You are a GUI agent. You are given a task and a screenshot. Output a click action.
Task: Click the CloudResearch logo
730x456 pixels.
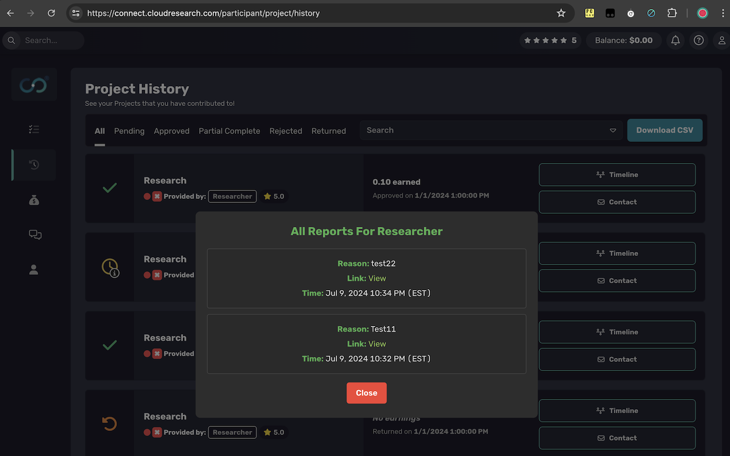pyautogui.click(x=34, y=84)
